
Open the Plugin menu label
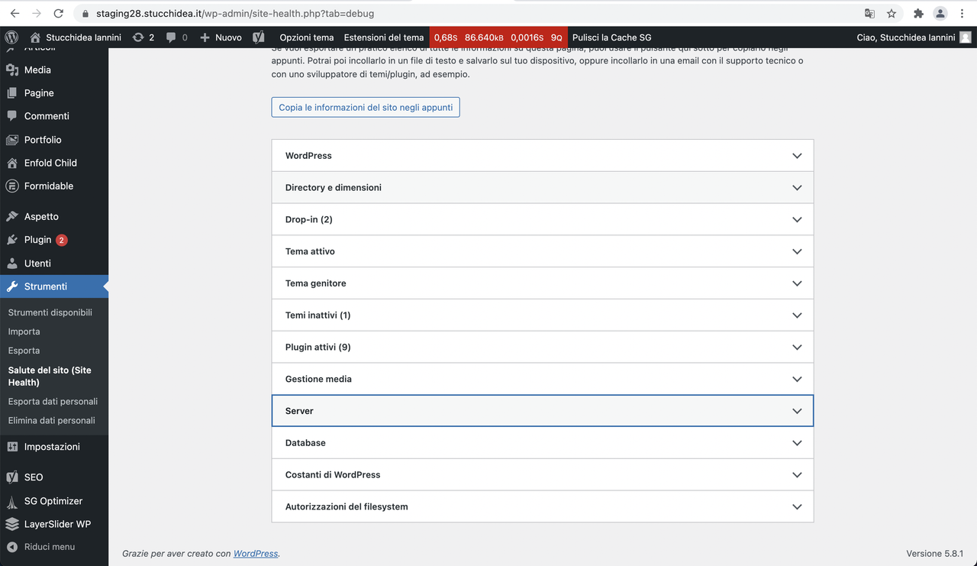coord(37,240)
